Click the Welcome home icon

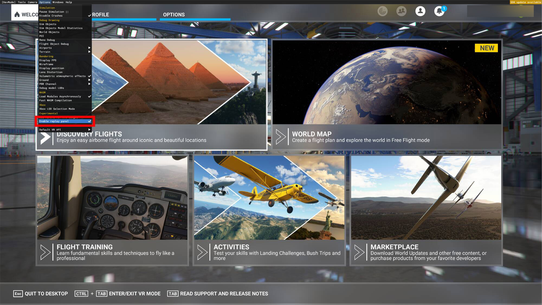tap(17, 15)
